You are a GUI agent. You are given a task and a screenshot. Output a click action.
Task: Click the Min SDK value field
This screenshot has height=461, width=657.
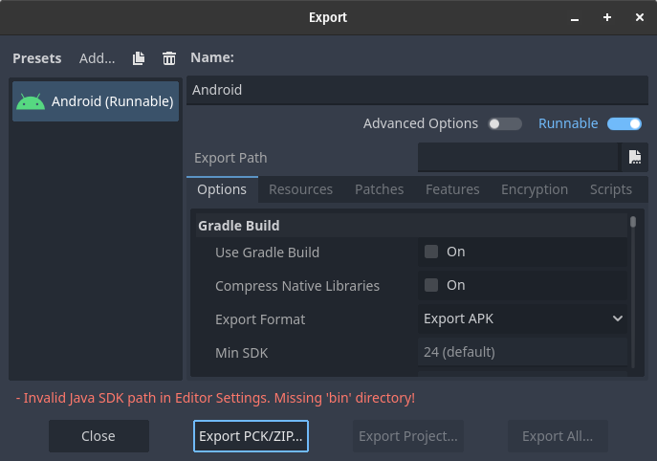pyautogui.click(x=523, y=352)
